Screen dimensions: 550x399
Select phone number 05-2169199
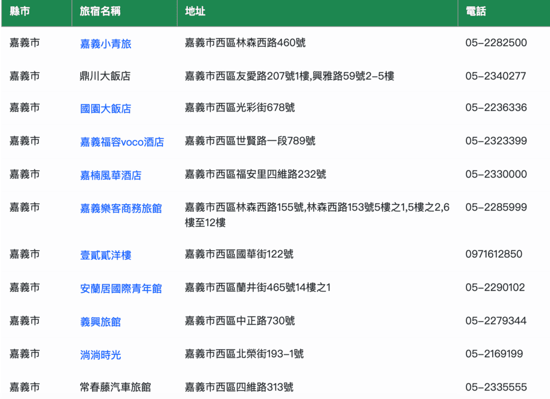click(x=494, y=353)
